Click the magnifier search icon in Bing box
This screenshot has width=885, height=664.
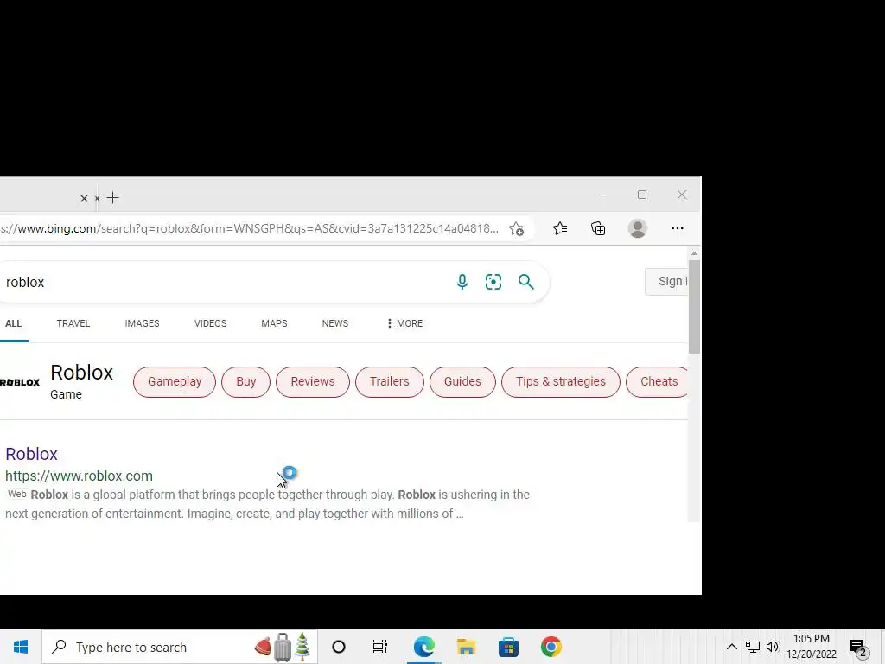pyautogui.click(x=526, y=282)
